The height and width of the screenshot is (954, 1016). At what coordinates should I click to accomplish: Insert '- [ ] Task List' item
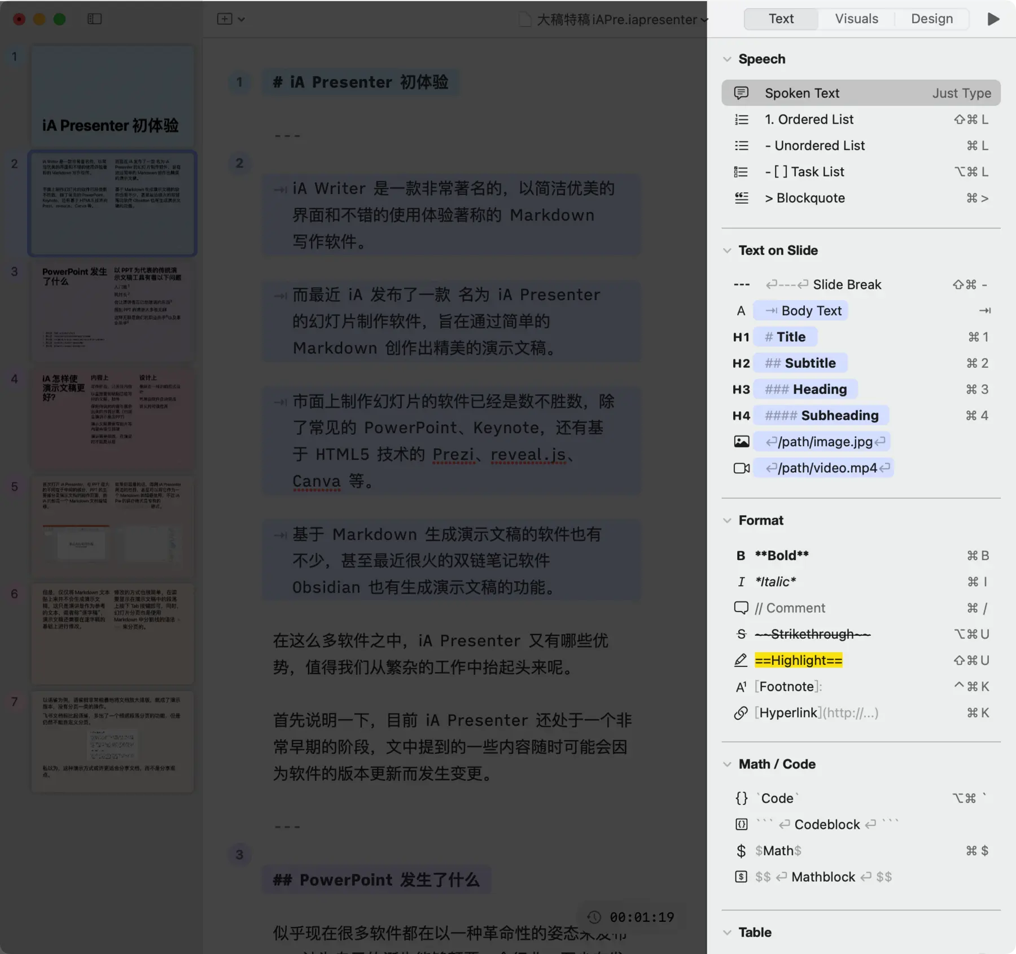point(861,172)
